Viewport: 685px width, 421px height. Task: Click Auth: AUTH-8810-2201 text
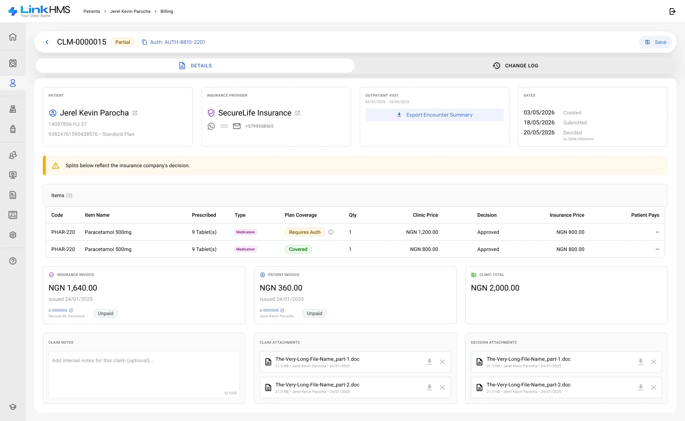tap(178, 42)
